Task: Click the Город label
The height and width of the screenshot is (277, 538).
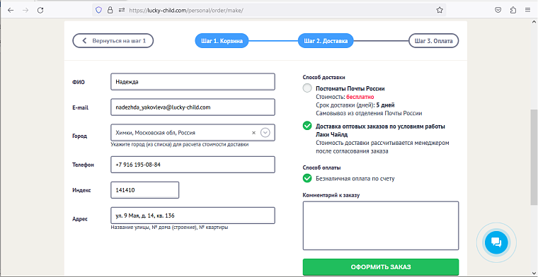Action: (x=80, y=136)
